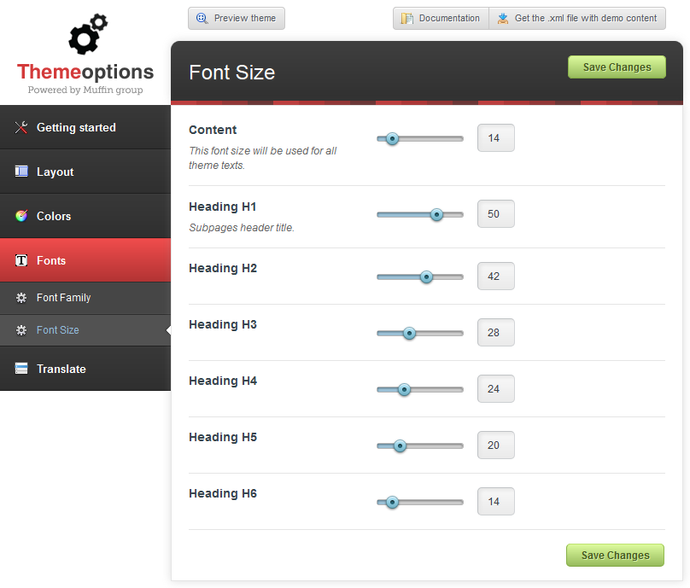Click the Layout panel icon
690x588 pixels.
(21, 172)
